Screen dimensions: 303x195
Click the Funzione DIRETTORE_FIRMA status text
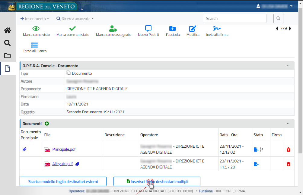[222, 191]
